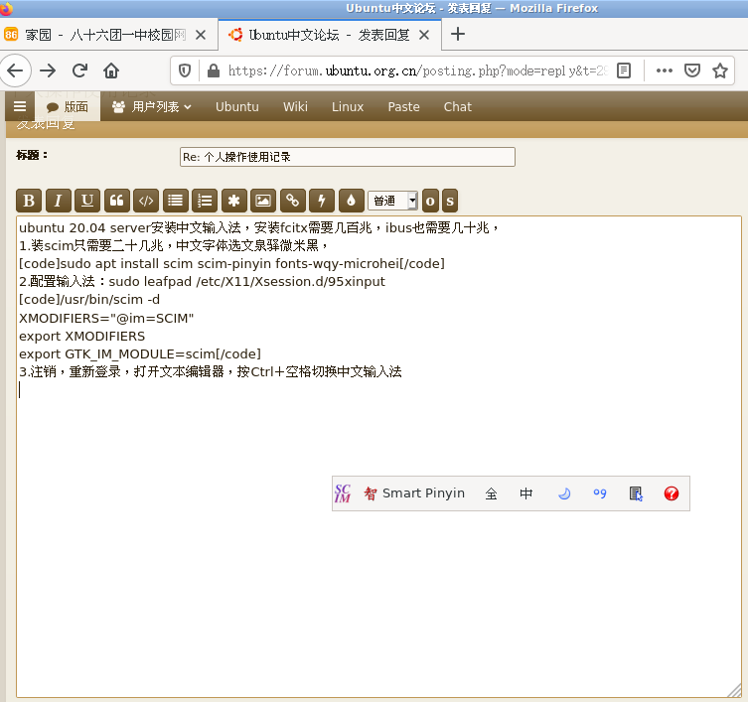Viewport: 748px width, 702px height.
Task: Open the Linux navigation link
Action: click(x=348, y=107)
